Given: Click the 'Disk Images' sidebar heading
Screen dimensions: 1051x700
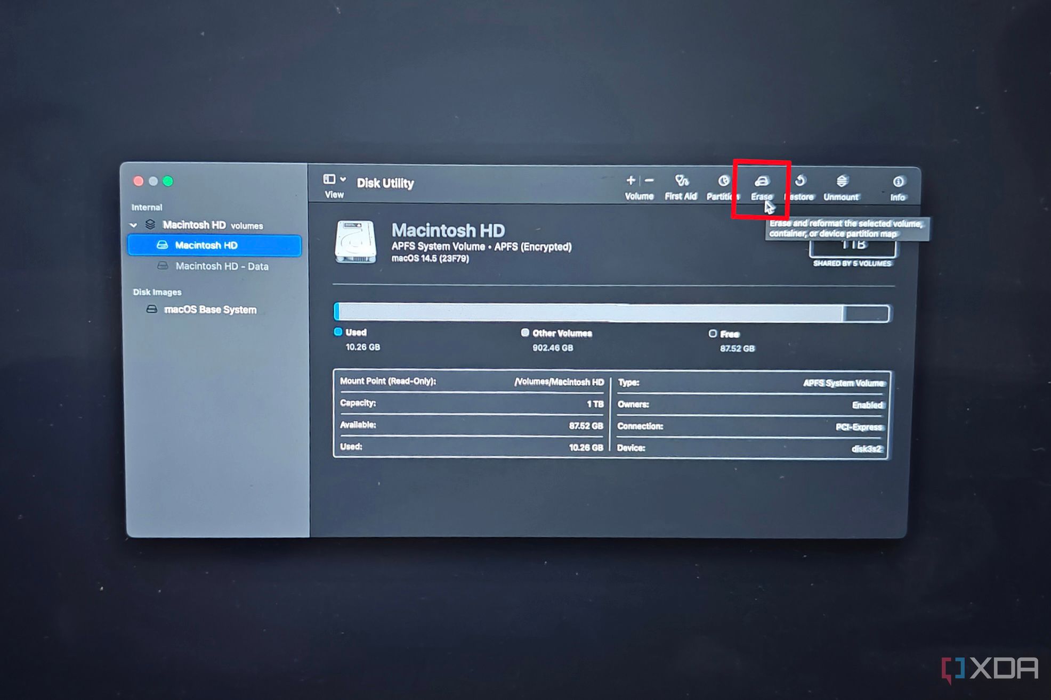Looking at the screenshot, I should pos(157,292).
